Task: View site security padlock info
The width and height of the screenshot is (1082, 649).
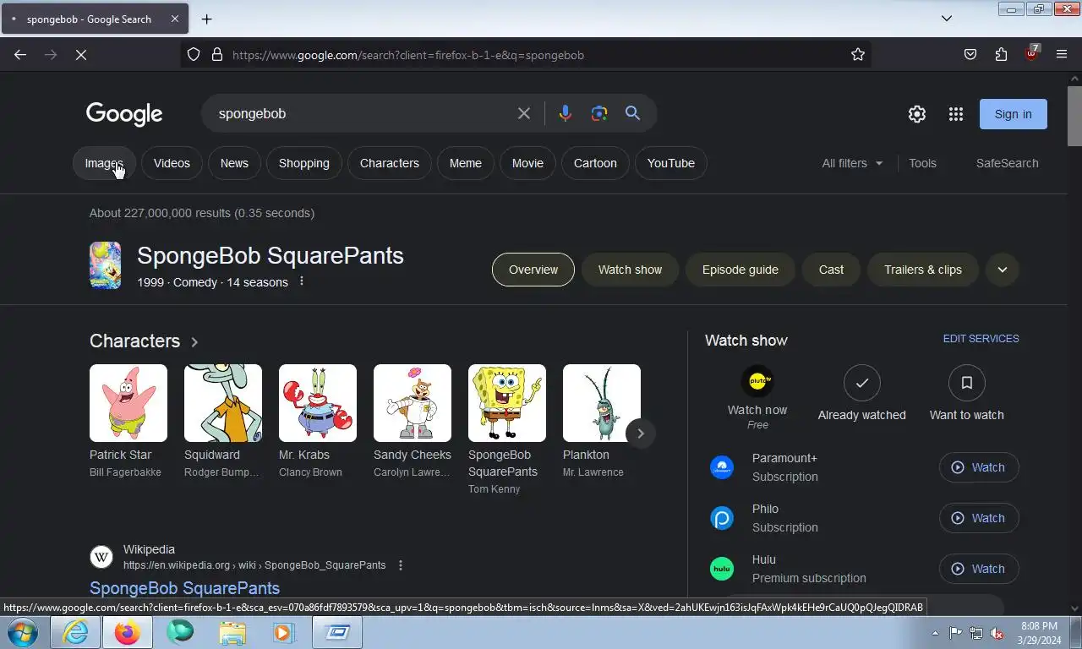Action: coord(217,55)
